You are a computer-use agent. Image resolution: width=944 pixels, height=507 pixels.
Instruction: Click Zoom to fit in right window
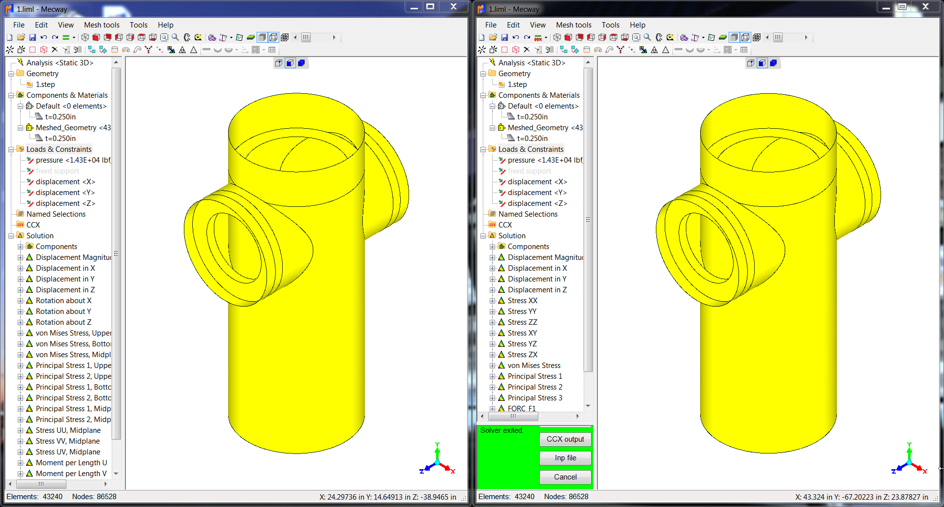(636, 37)
